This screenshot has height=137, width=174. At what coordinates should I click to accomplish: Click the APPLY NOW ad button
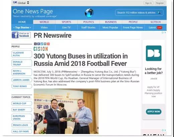154,112
